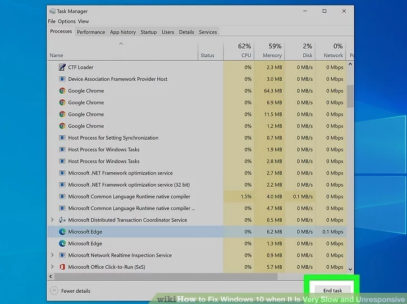
Task: Click the Microsoft Network Realtime Inspection Service icon
Action: (62, 255)
